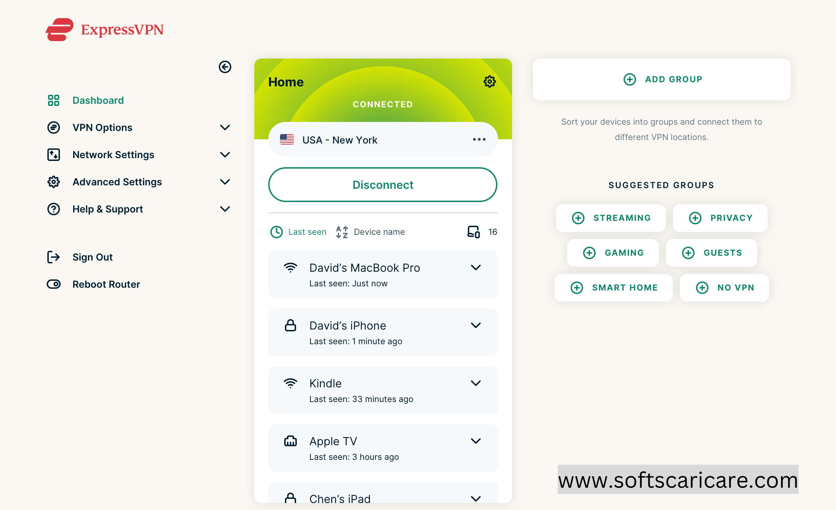
Task: Click the router settings gear icon
Action: click(x=490, y=82)
